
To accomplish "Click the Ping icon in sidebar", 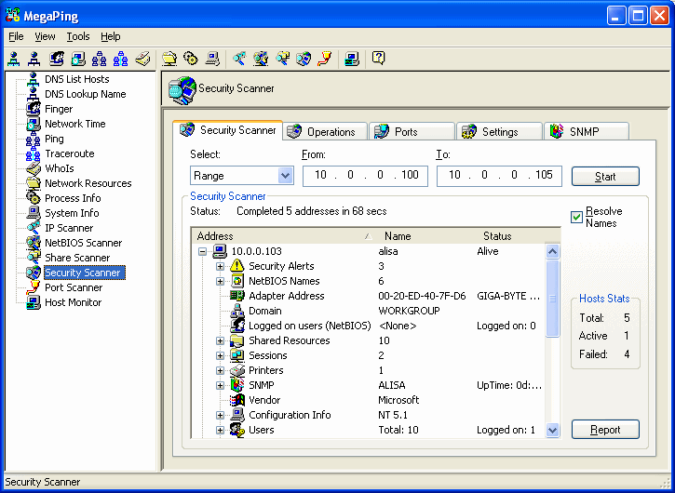I will (34, 139).
